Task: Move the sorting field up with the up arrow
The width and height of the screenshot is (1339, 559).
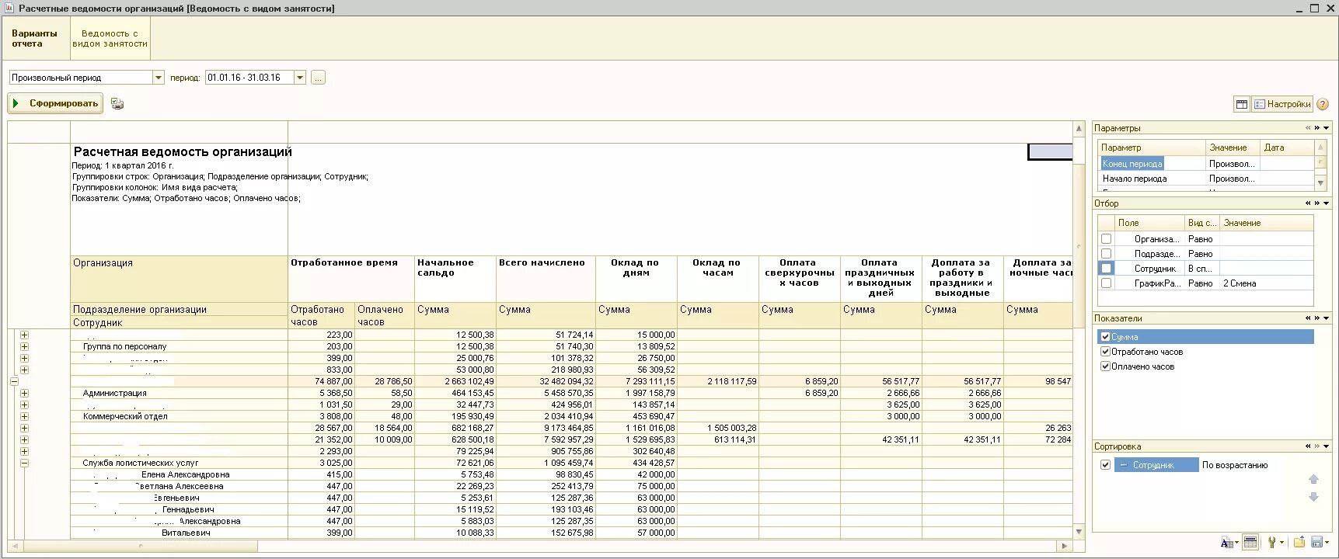Action: click(x=1314, y=479)
